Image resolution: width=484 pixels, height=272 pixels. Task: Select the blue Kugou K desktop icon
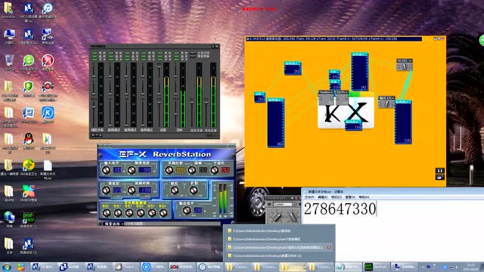(x=48, y=113)
